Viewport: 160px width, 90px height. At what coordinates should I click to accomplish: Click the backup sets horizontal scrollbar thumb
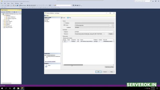point(73,65)
